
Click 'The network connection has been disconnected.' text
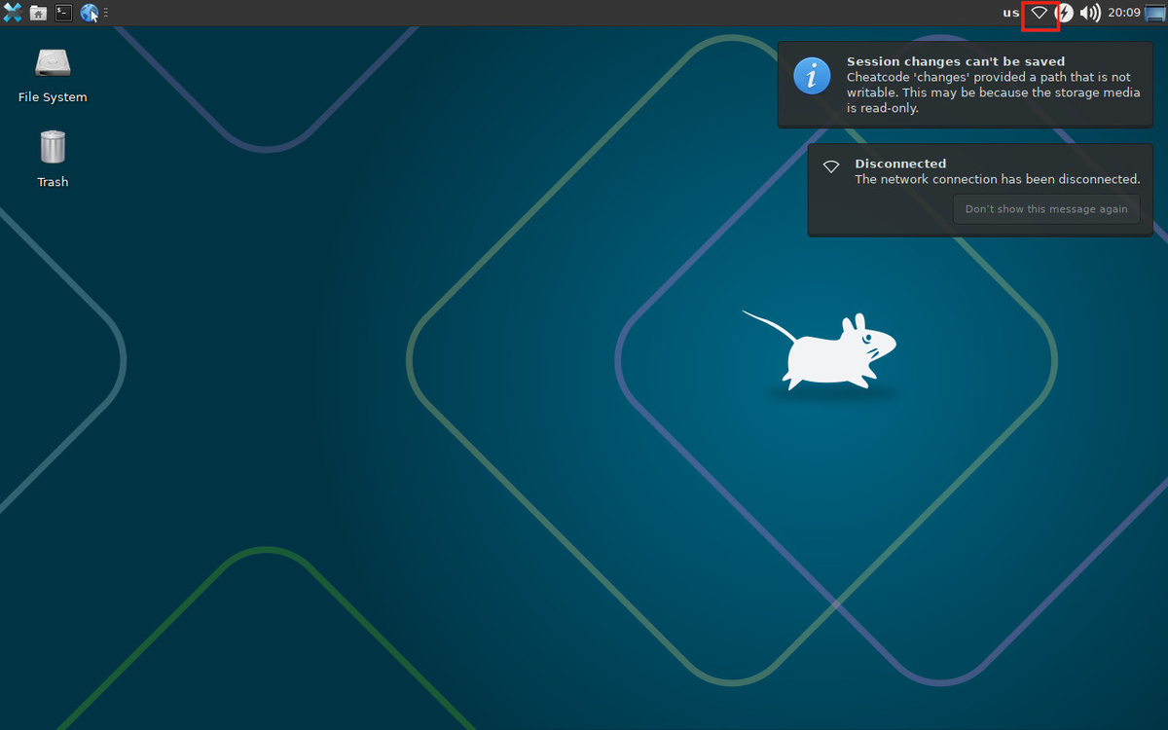(x=998, y=179)
